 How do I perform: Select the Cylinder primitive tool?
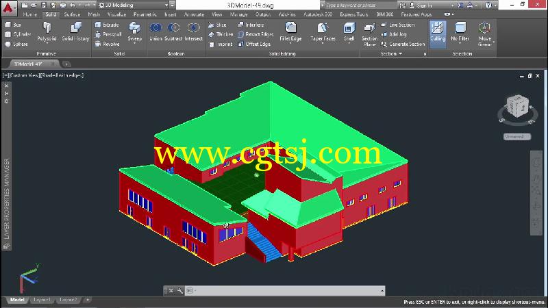click(x=18, y=34)
